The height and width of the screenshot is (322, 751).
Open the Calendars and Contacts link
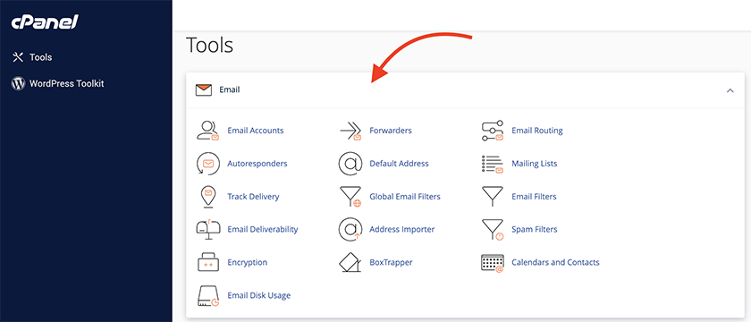pyautogui.click(x=555, y=263)
